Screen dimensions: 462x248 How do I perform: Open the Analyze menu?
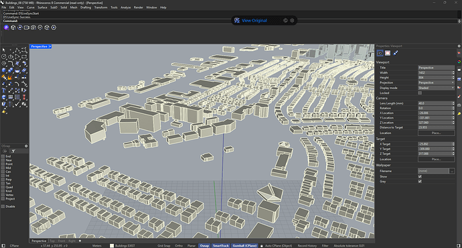click(125, 7)
